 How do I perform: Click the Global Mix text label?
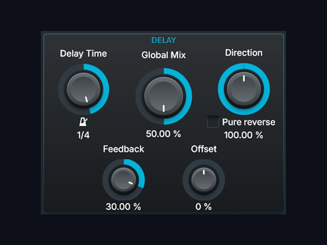tap(163, 55)
